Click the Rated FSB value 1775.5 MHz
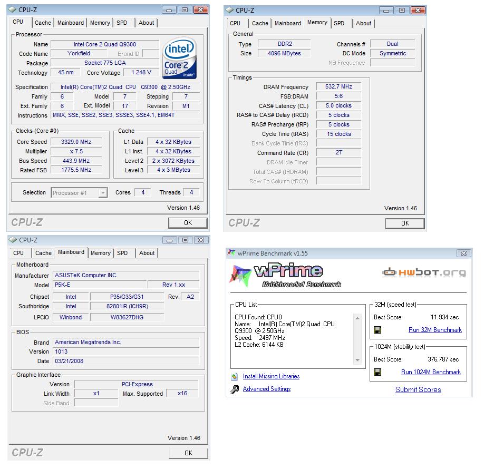494x469 pixels. click(x=76, y=170)
